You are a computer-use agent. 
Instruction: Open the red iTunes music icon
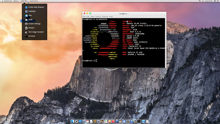click(x=113, y=121)
